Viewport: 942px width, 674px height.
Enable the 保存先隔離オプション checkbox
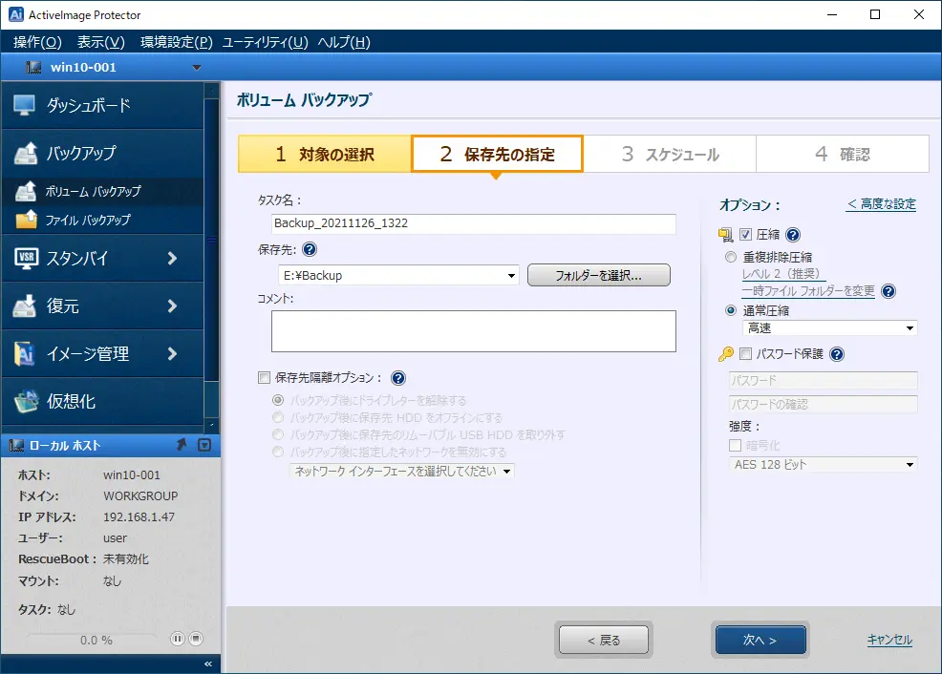(x=264, y=377)
